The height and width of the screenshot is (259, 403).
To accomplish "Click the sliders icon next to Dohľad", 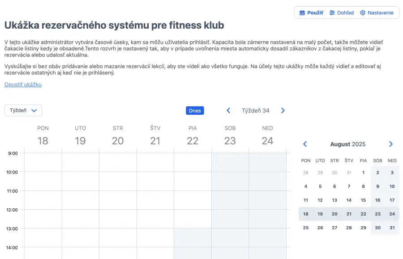I will 332,13.
